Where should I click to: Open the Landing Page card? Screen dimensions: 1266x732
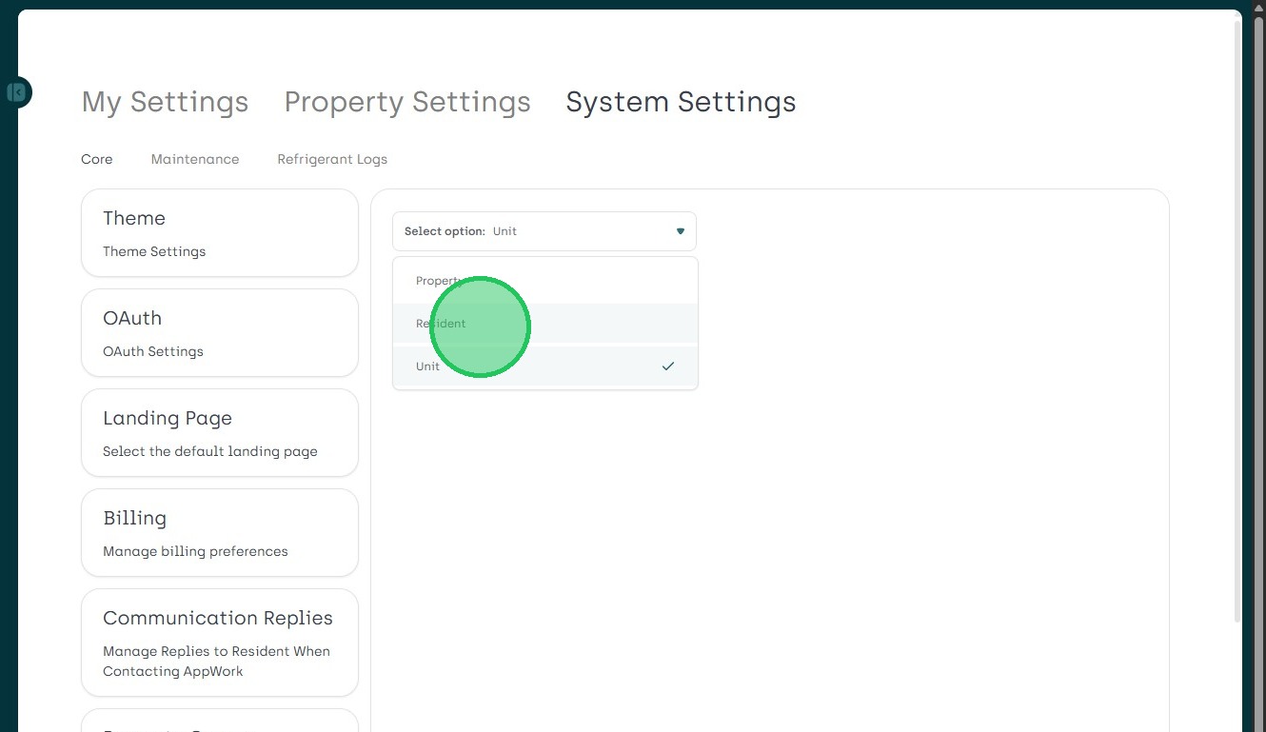pos(220,433)
